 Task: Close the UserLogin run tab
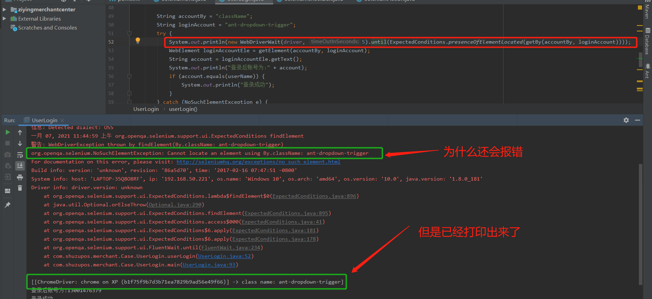[62, 120]
